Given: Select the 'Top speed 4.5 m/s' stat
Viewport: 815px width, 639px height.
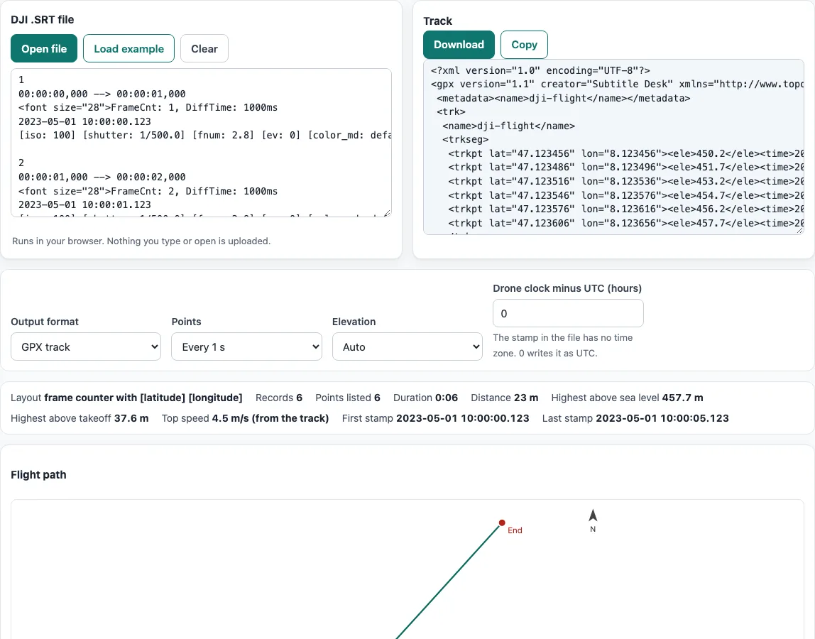Looking at the screenshot, I should [245, 419].
